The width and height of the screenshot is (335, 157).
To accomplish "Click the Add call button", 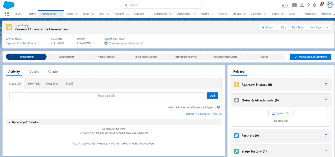I will [x=212, y=96].
